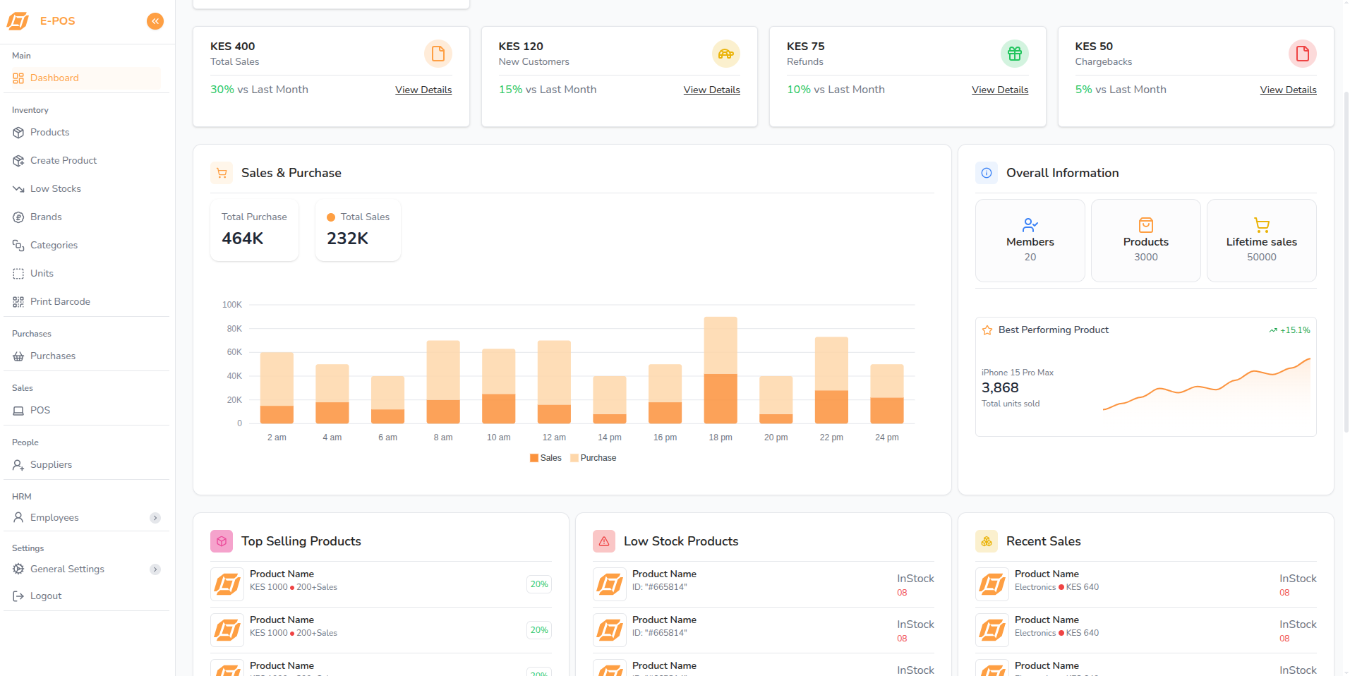
Task: Click the Lifetime sales cart icon
Action: [x=1262, y=225]
